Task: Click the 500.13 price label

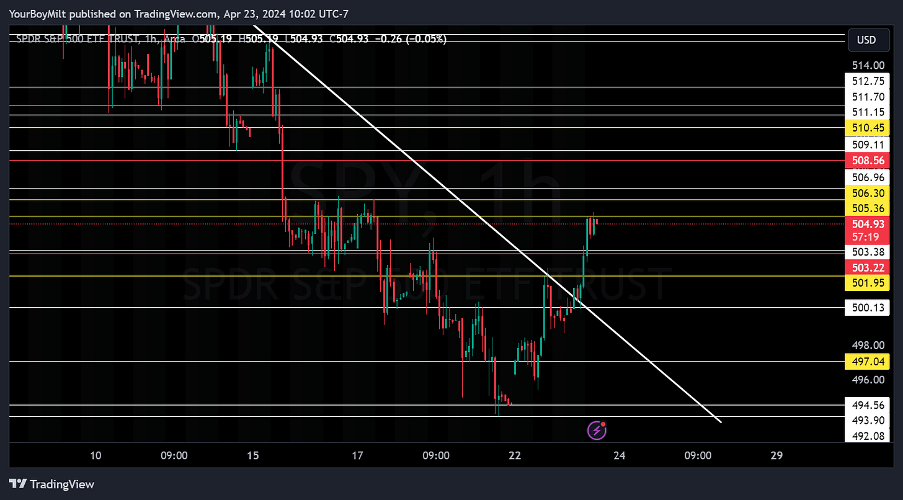Action: click(867, 307)
